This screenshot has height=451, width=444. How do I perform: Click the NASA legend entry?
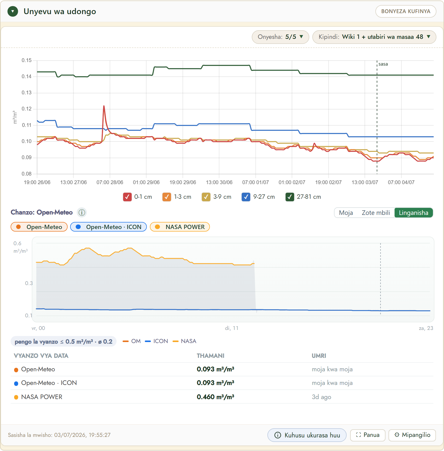tap(184, 341)
